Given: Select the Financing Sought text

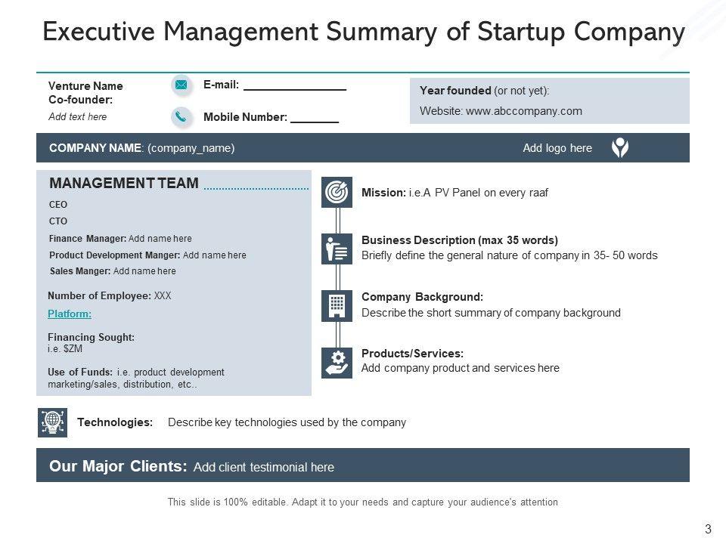Looking at the screenshot, I should coord(91,338).
